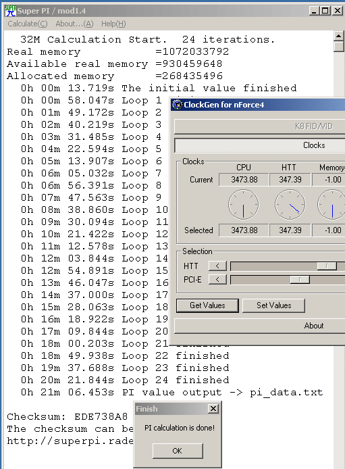Viewport: 345px width, 469px height.
Task: Click the Super PI scrollbar up arrow
Action: tap(338, 36)
